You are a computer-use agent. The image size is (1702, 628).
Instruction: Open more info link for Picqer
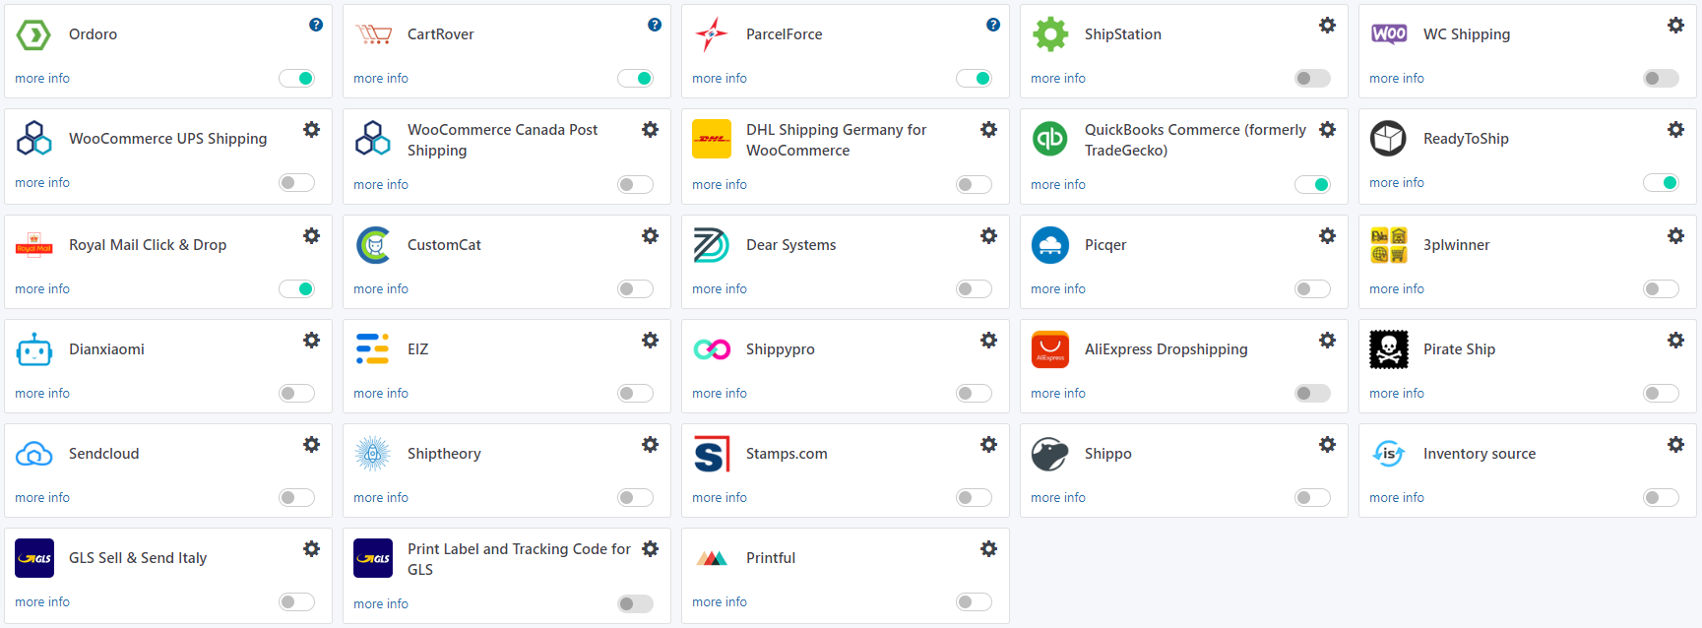(x=1057, y=289)
